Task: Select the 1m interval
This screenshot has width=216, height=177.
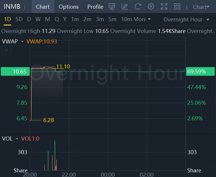Action: (75, 19)
